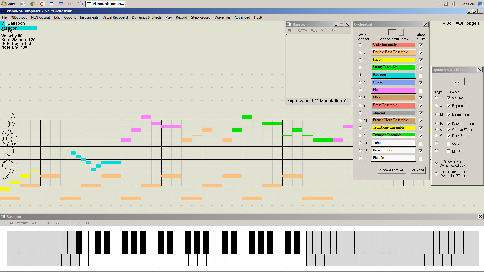
Task: Drag the Expression 127 modulation slider
Action: 287,34
